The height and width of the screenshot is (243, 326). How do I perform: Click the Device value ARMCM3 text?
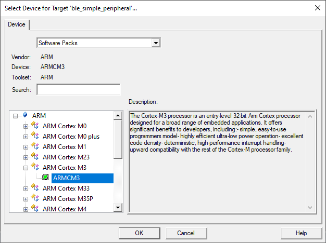pos(53,67)
